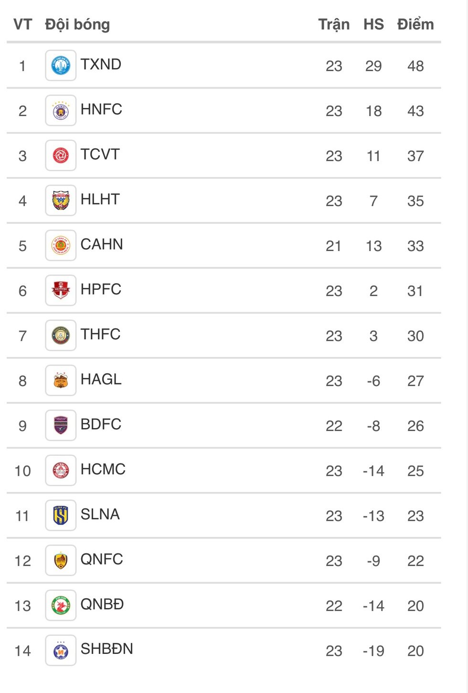468x693 pixels.
Task: Click the CAHN team emblem
Action: 61,245
